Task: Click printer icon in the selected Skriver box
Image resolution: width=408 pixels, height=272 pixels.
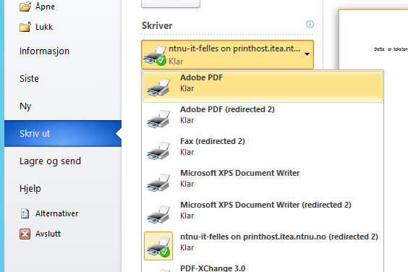Action: click(x=155, y=55)
